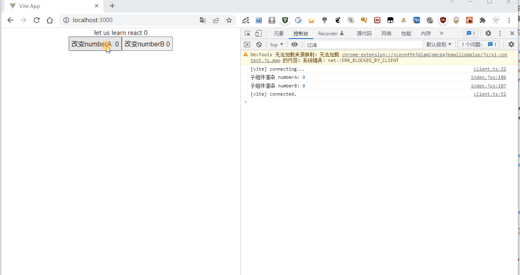
Task: Switch to the 控制台 tab
Action: click(301, 34)
